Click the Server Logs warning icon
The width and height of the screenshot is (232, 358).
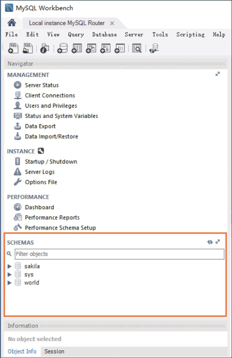tap(18, 172)
